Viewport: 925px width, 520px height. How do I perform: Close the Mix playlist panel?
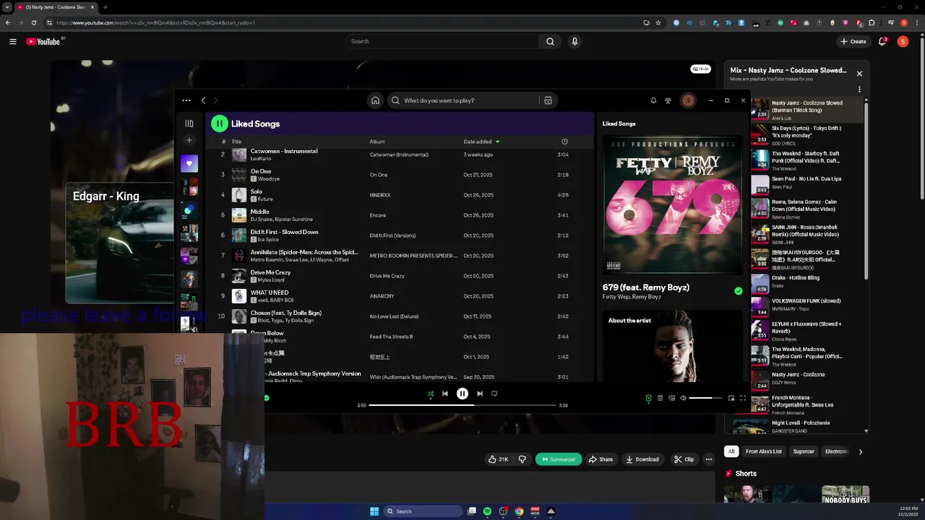click(x=859, y=74)
